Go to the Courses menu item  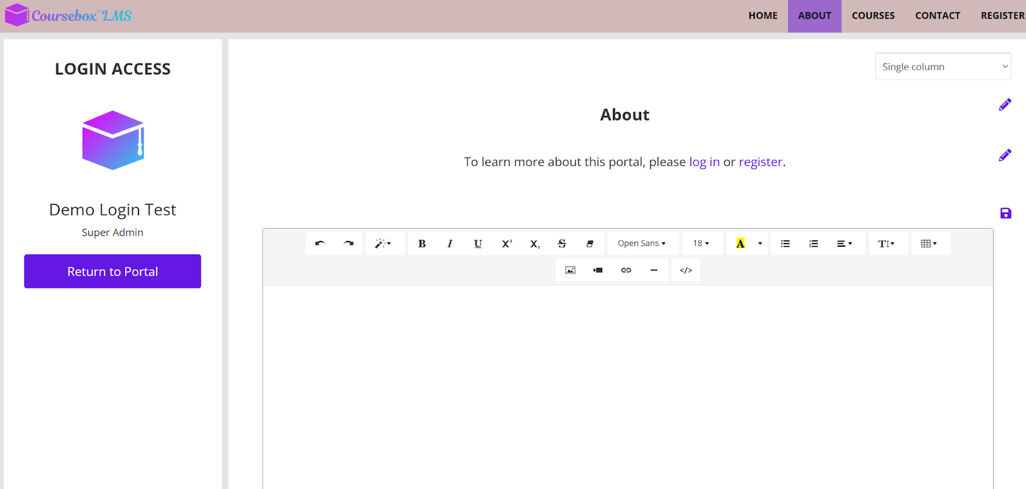(873, 15)
